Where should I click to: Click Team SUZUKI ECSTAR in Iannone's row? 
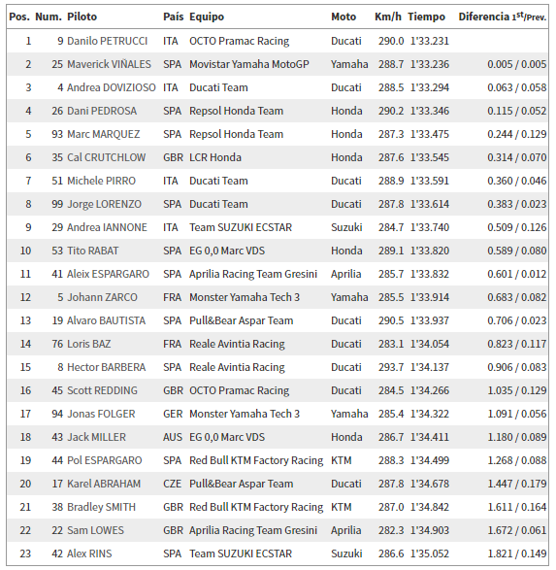pyautogui.click(x=241, y=227)
